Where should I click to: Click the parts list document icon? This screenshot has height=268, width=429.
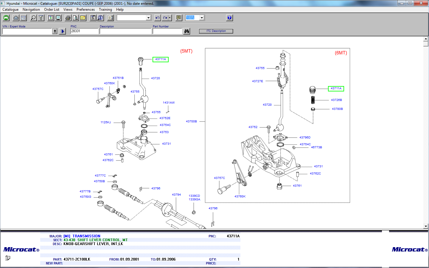(x=93, y=18)
